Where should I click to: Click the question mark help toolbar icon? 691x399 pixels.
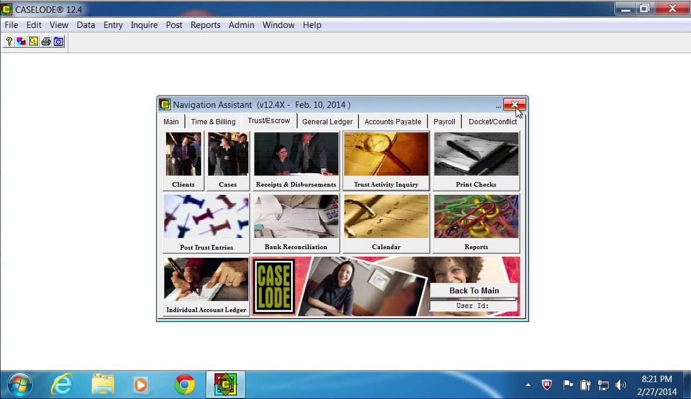[9, 42]
